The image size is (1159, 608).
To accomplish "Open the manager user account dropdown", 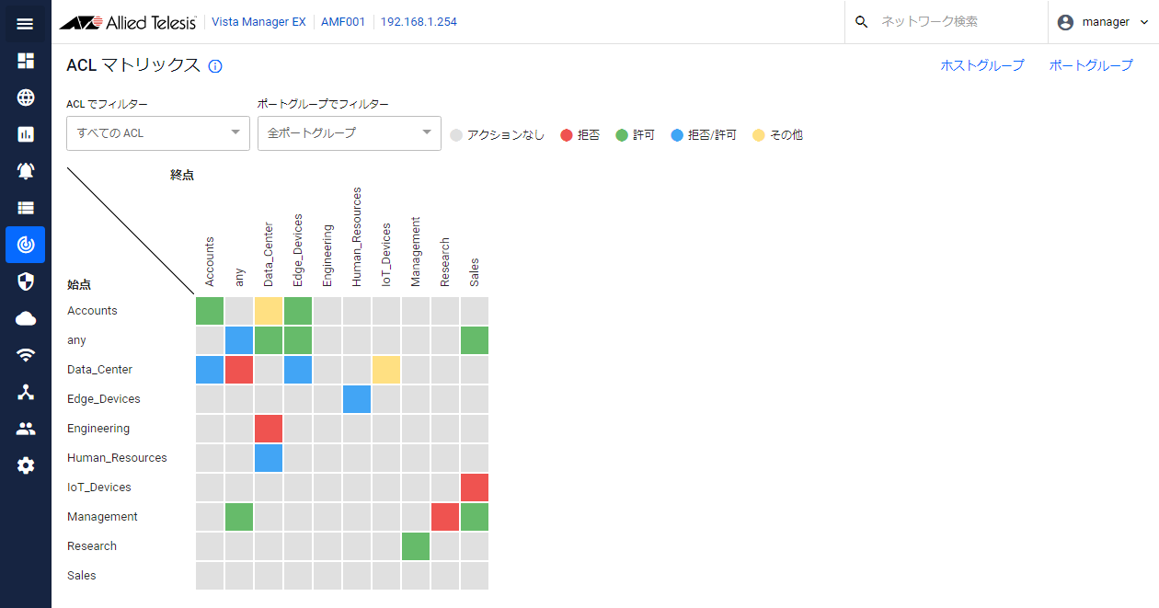I will [x=1103, y=22].
